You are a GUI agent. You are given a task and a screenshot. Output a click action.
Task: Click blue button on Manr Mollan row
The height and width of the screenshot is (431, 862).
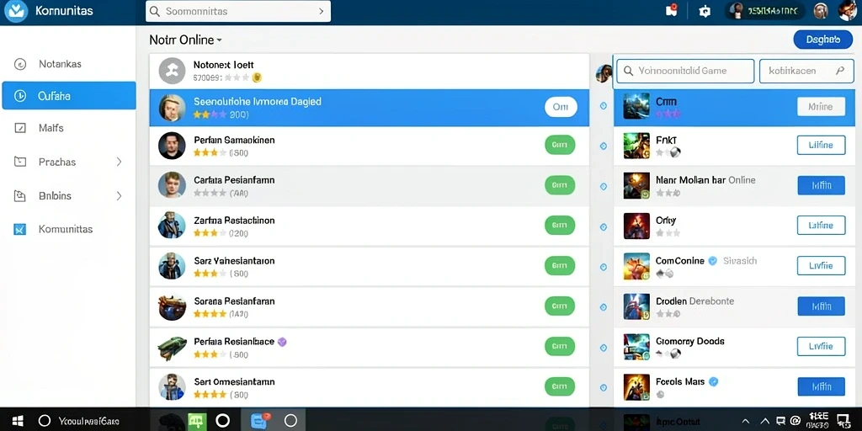pos(822,185)
